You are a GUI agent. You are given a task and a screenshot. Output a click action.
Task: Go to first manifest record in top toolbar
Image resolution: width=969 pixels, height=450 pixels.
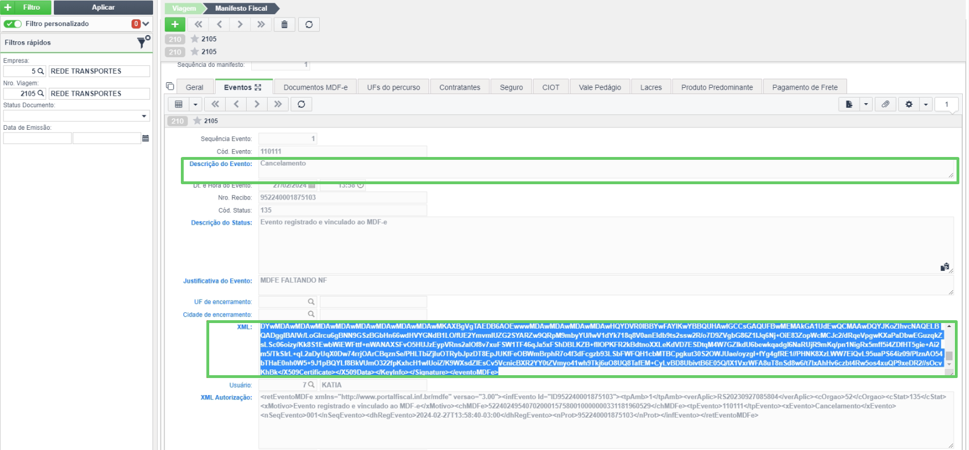click(x=198, y=24)
